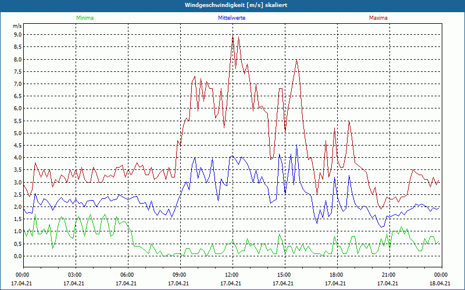This screenshot has height=290, width=465.
Task: Click the y-axis value '4,5'
Action: [18, 146]
